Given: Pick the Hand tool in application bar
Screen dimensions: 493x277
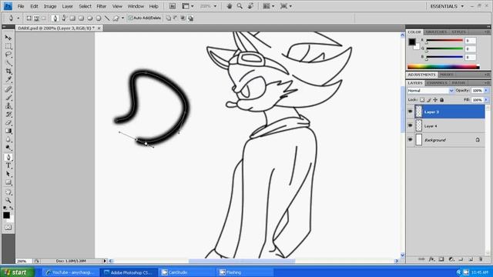Looking at the screenshot, I should click(230, 6).
